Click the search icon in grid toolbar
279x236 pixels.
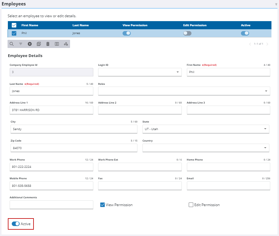(x=12, y=44)
